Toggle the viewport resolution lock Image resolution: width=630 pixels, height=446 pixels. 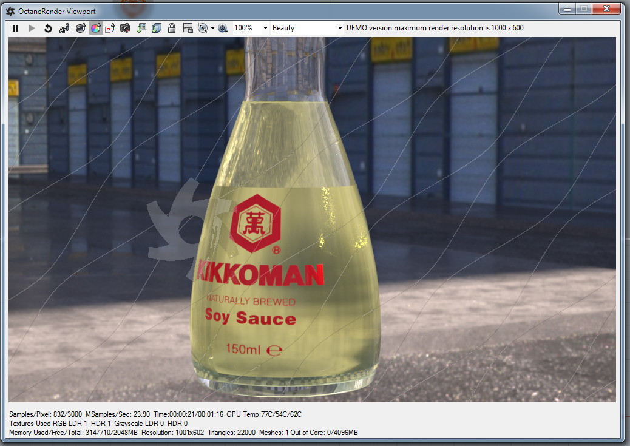coord(172,28)
